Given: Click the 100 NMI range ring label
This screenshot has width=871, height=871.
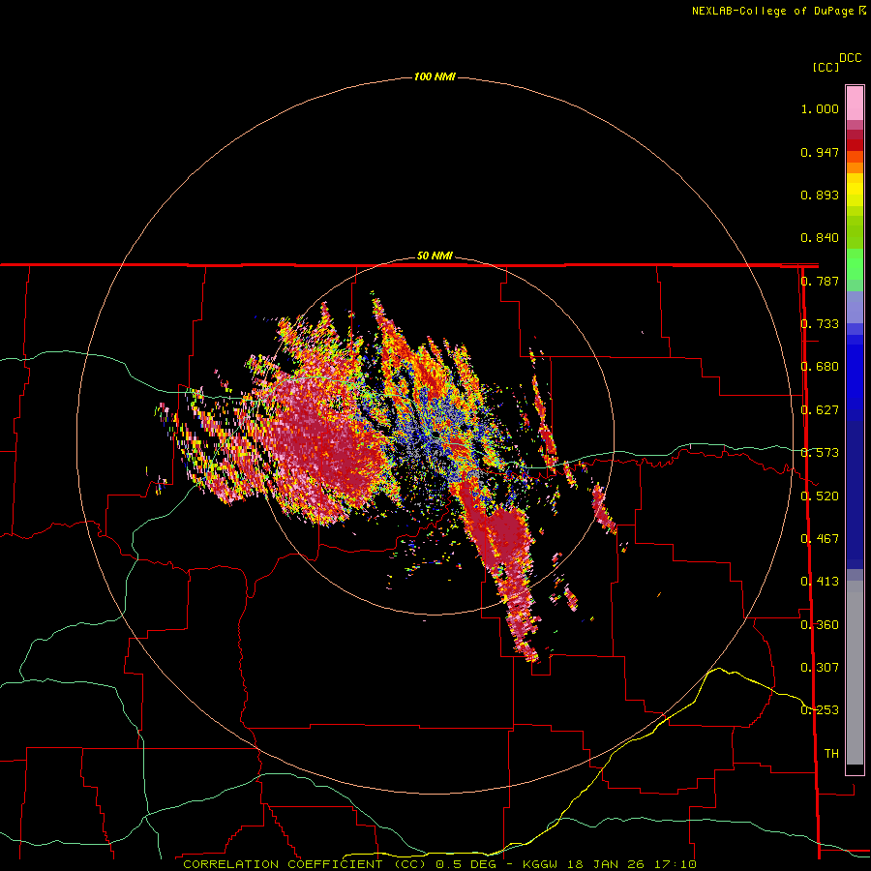Looking at the screenshot, I should pyautogui.click(x=435, y=76).
